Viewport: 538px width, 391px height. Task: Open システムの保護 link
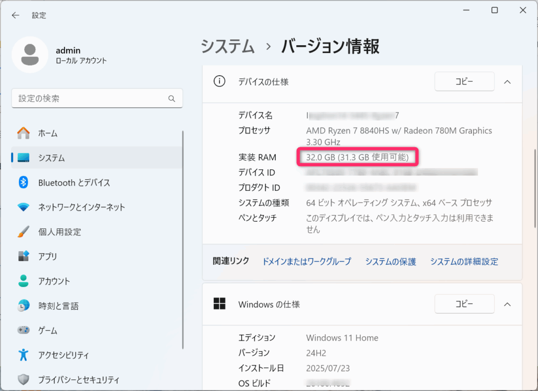[x=390, y=262]
